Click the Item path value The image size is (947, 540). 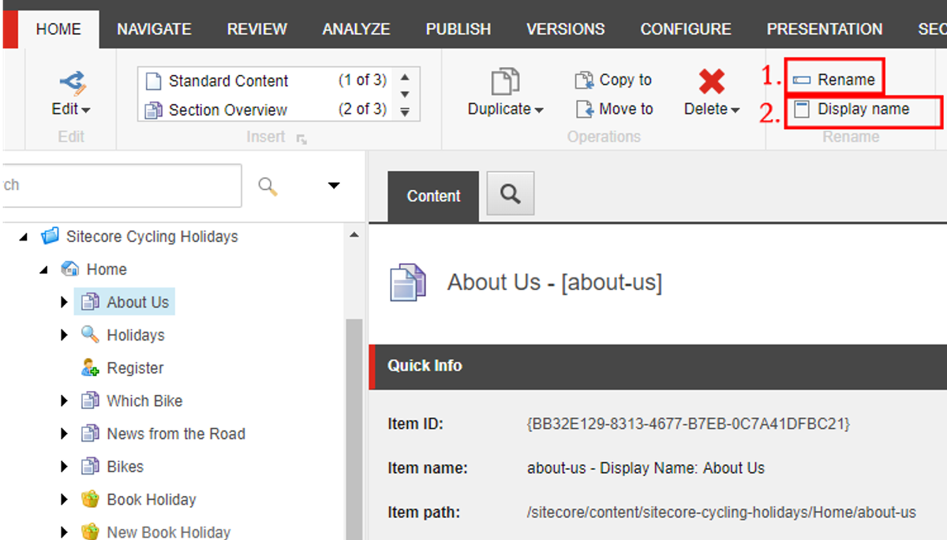tap(721, 512)
